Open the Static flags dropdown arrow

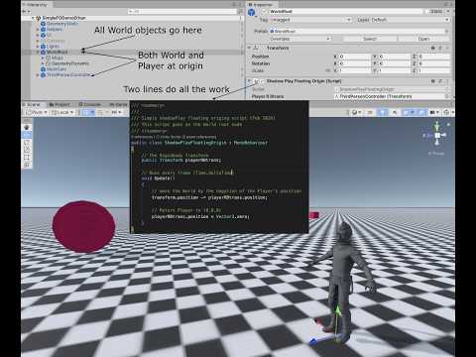(x=448, y=11)
